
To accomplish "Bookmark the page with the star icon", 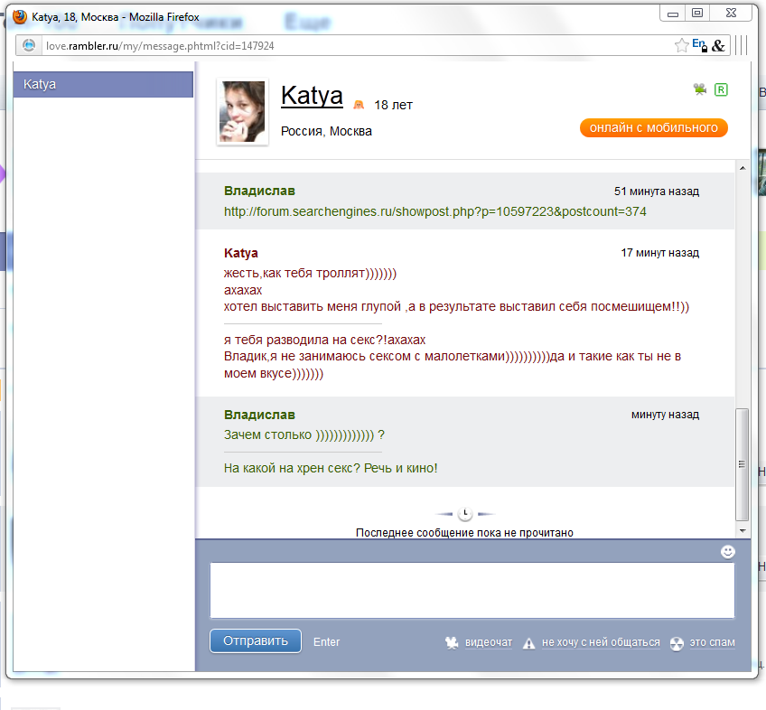I will coord(681,45).
